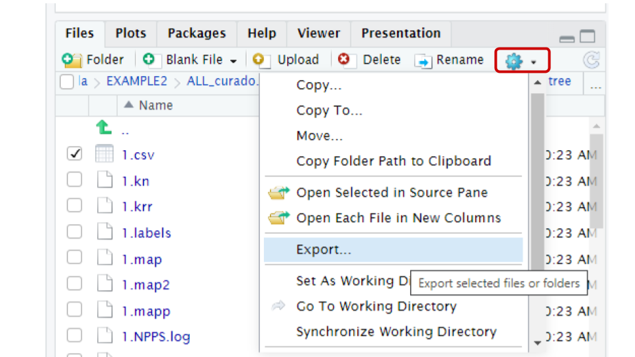The width and height of the screenshot is (635, 357).
Task: Open the 1.csv file link
Action: 138,155
